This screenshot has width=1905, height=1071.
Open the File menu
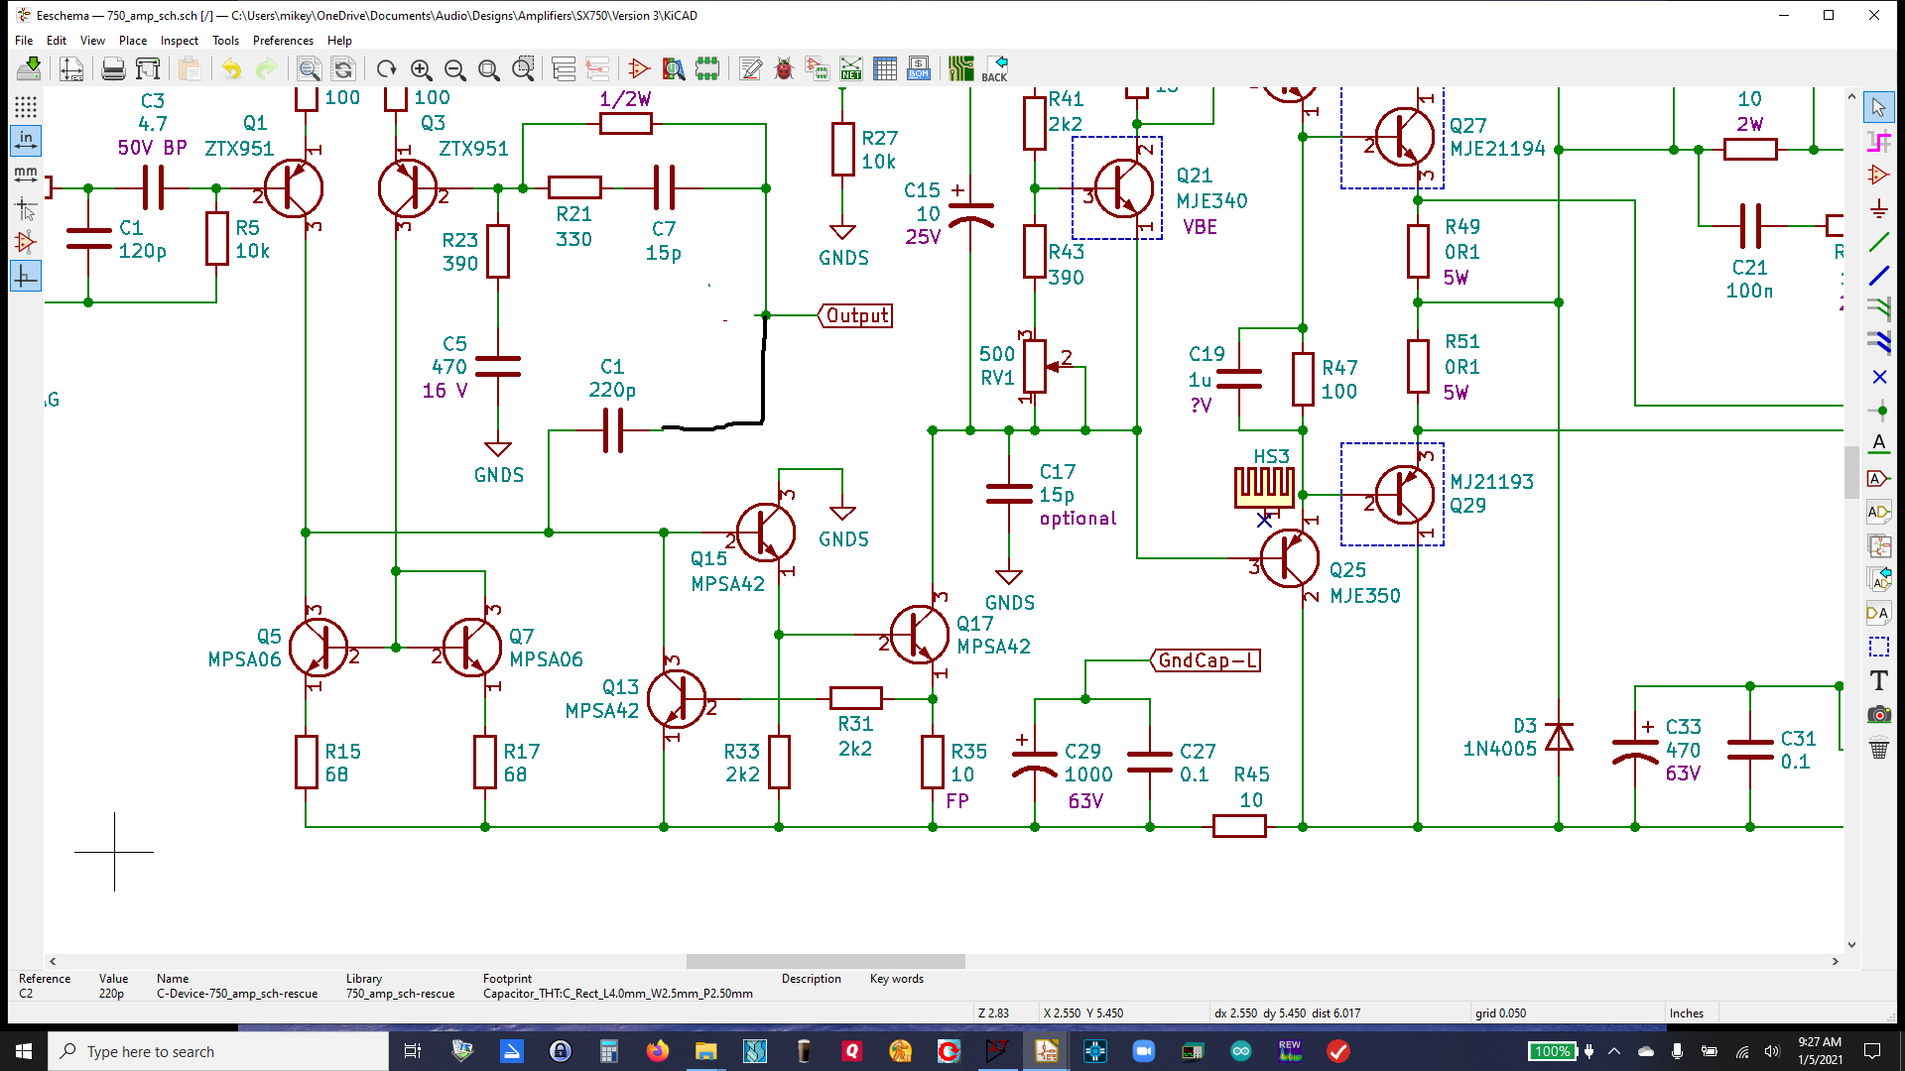pos(24,41)
